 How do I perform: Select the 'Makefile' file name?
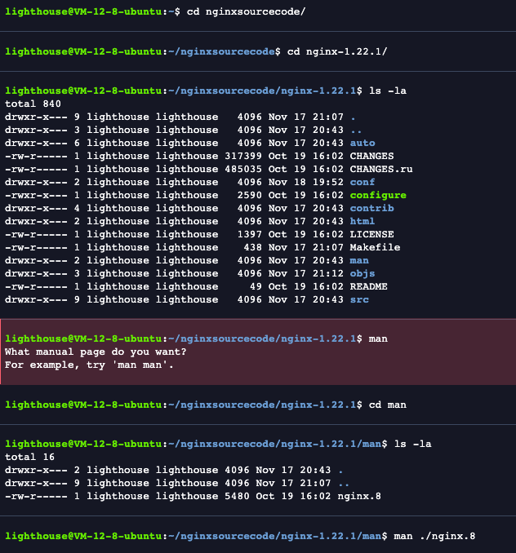375,247
